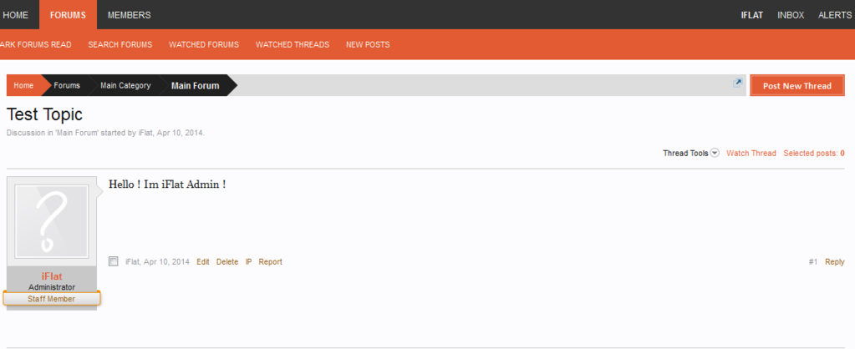This screenshot has height=349, width=855.
Task: Click the Home breadcrumb
Action: tap(23, 86)
